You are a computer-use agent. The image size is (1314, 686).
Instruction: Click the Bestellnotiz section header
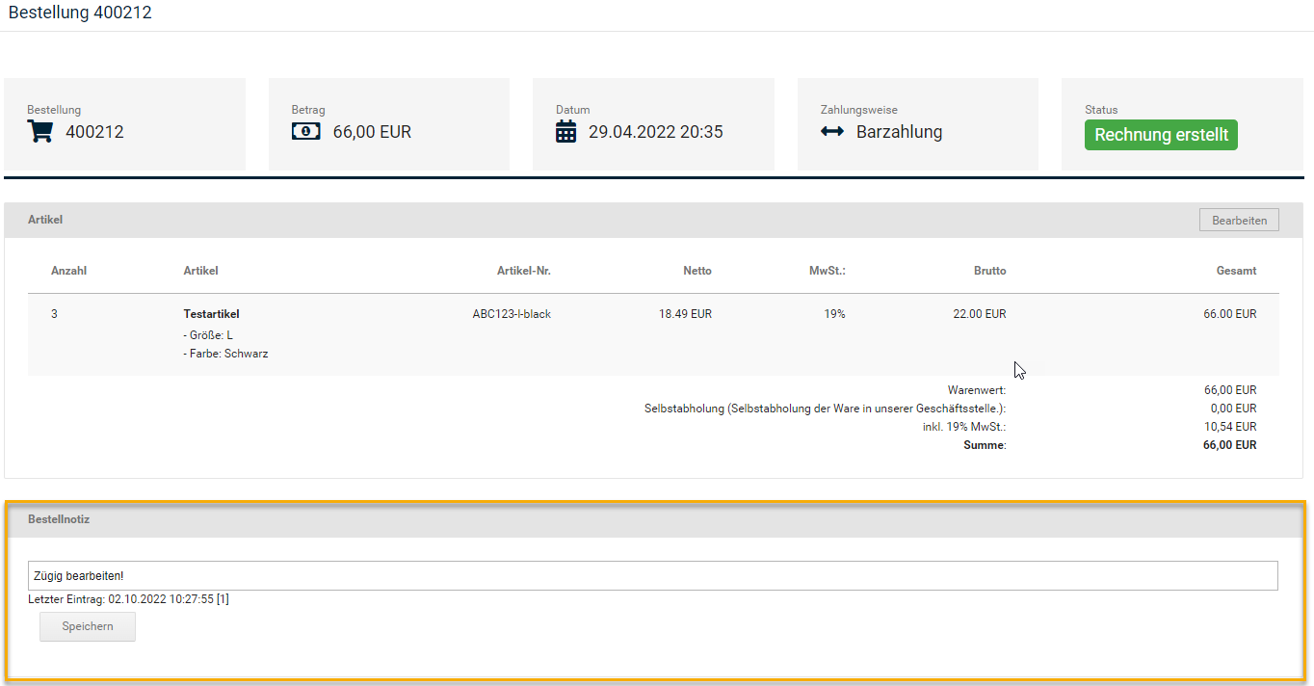59,519
